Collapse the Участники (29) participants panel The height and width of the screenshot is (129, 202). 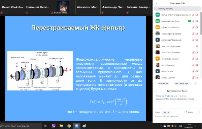click(x=156, y=3)
